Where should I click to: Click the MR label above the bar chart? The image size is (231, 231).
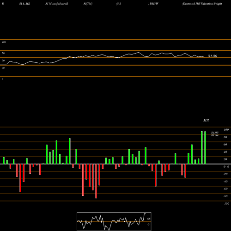[206, 120]
